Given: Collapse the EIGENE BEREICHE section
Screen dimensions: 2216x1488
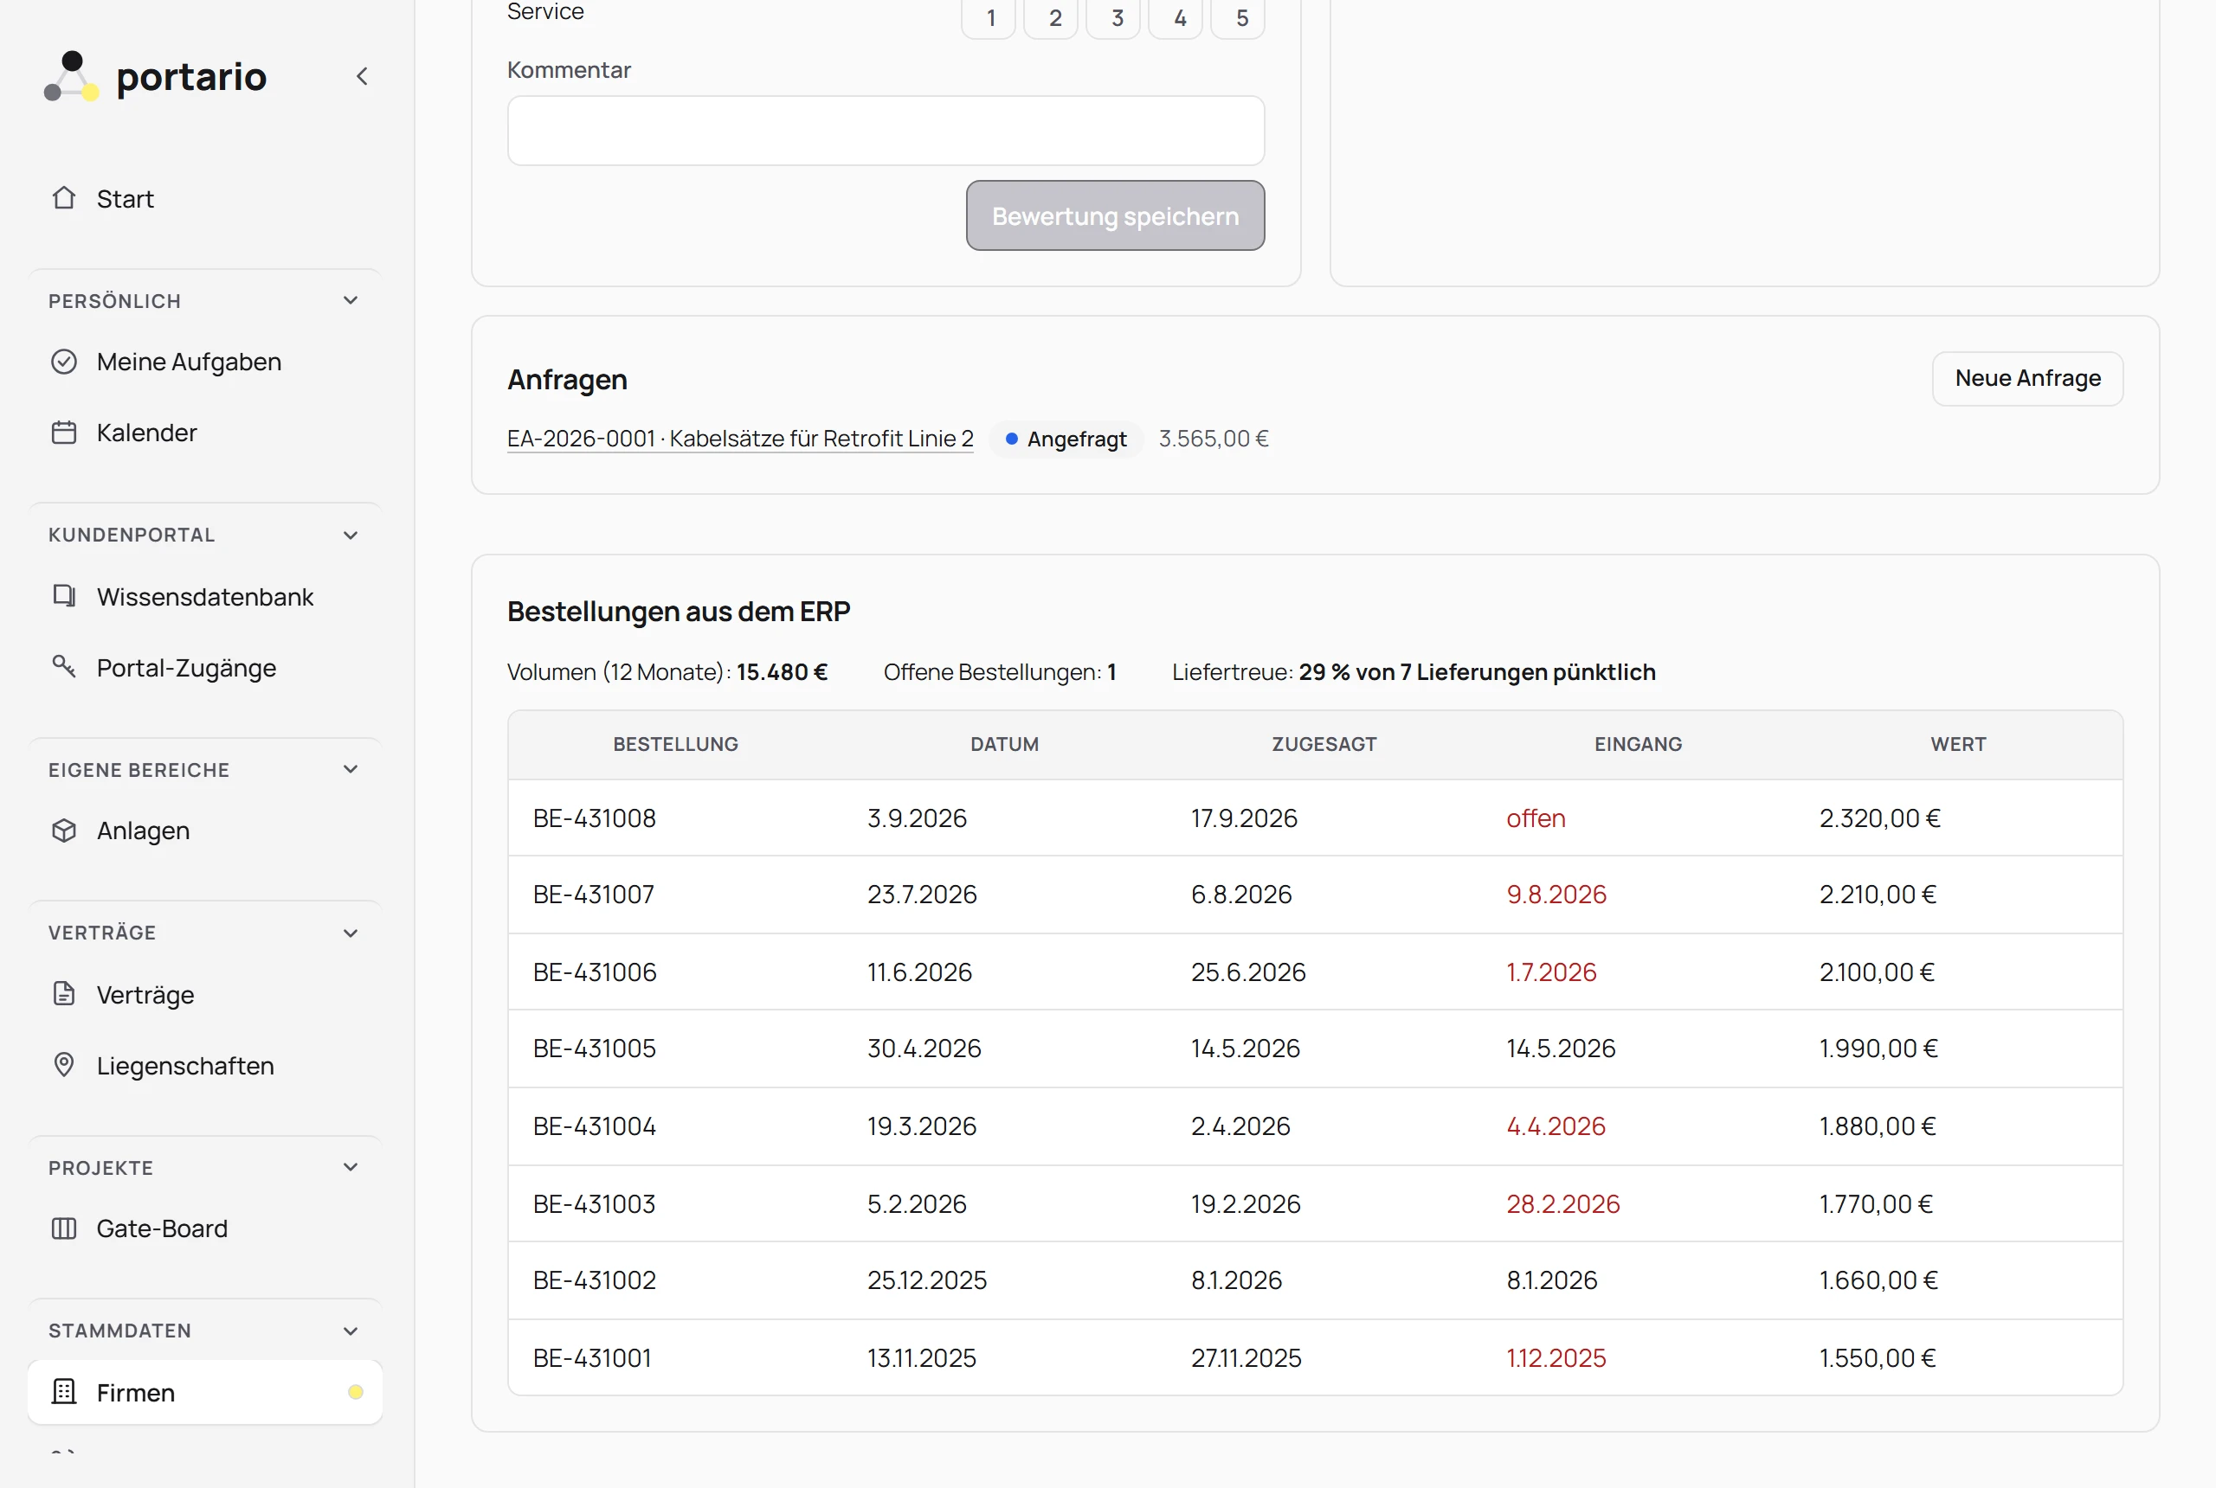Looking at the screenshot, I should (x=351, y=770).
